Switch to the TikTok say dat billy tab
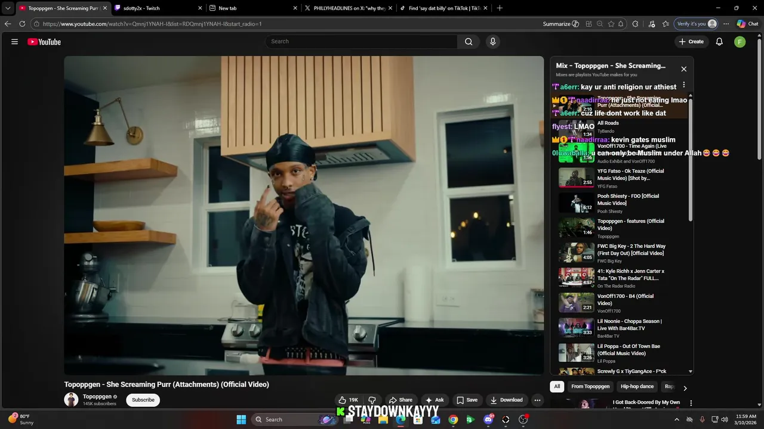The width and height of the screenshot is (764, 429). point(444,8)
